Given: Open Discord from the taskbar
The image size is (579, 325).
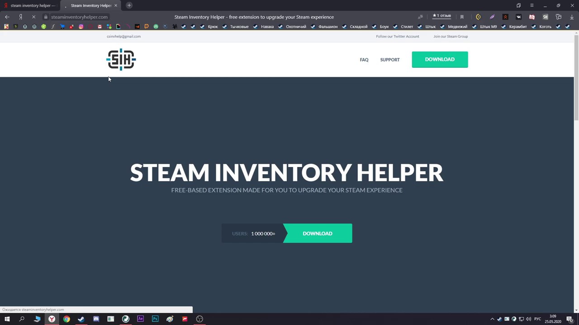Looking at the screenshot, I should coord(96,319).
